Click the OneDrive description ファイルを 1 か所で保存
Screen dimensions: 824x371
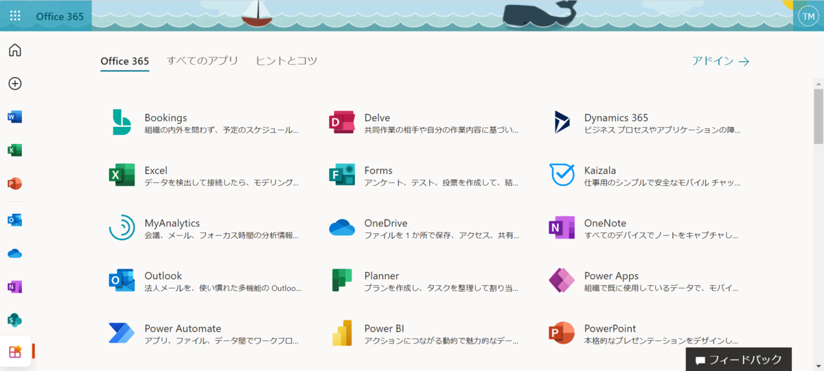442,236
